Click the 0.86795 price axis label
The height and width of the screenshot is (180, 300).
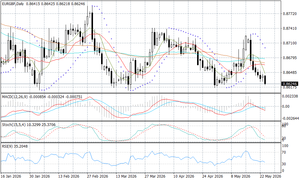[290, 58]
